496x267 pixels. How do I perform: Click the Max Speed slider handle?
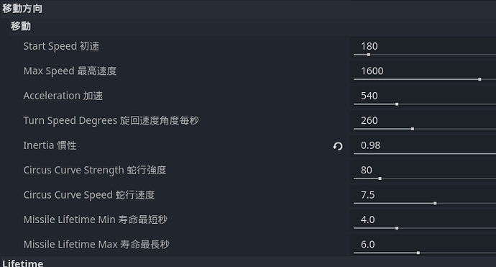(479, 79)
